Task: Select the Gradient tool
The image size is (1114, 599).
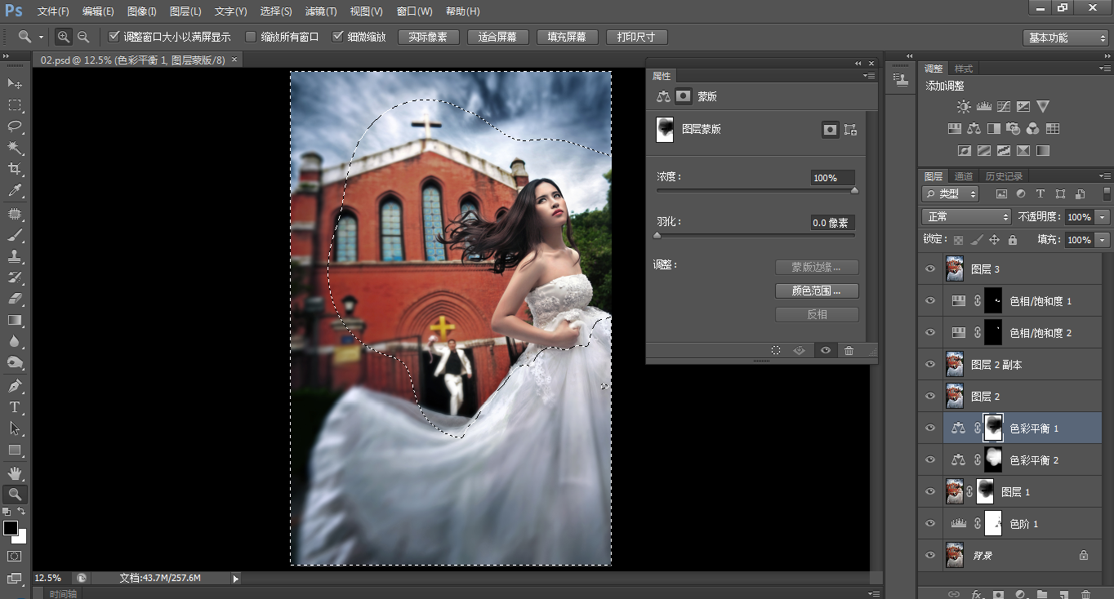Action: coord(15,320)
